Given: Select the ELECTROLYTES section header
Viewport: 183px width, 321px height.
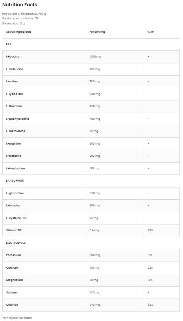Looking at the screenshot, I should point(16,243).
